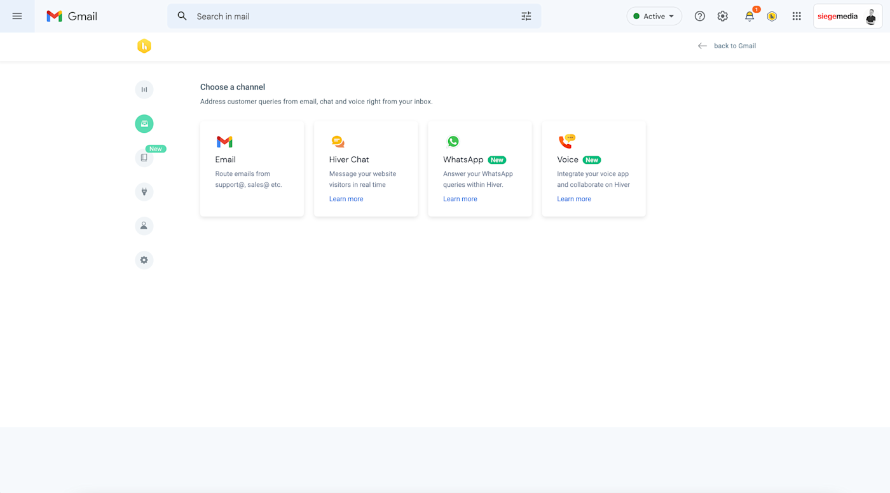Screen dimensions: 890x493
Task: Click the yellow Hiver logo badge
Action: [144, 46]
